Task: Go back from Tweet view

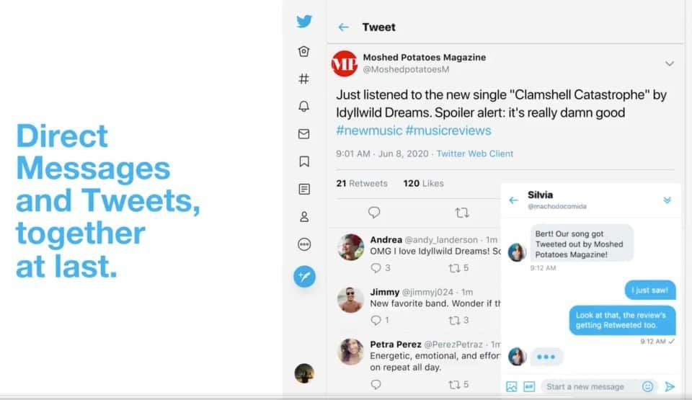Action: tap(344, 27)
